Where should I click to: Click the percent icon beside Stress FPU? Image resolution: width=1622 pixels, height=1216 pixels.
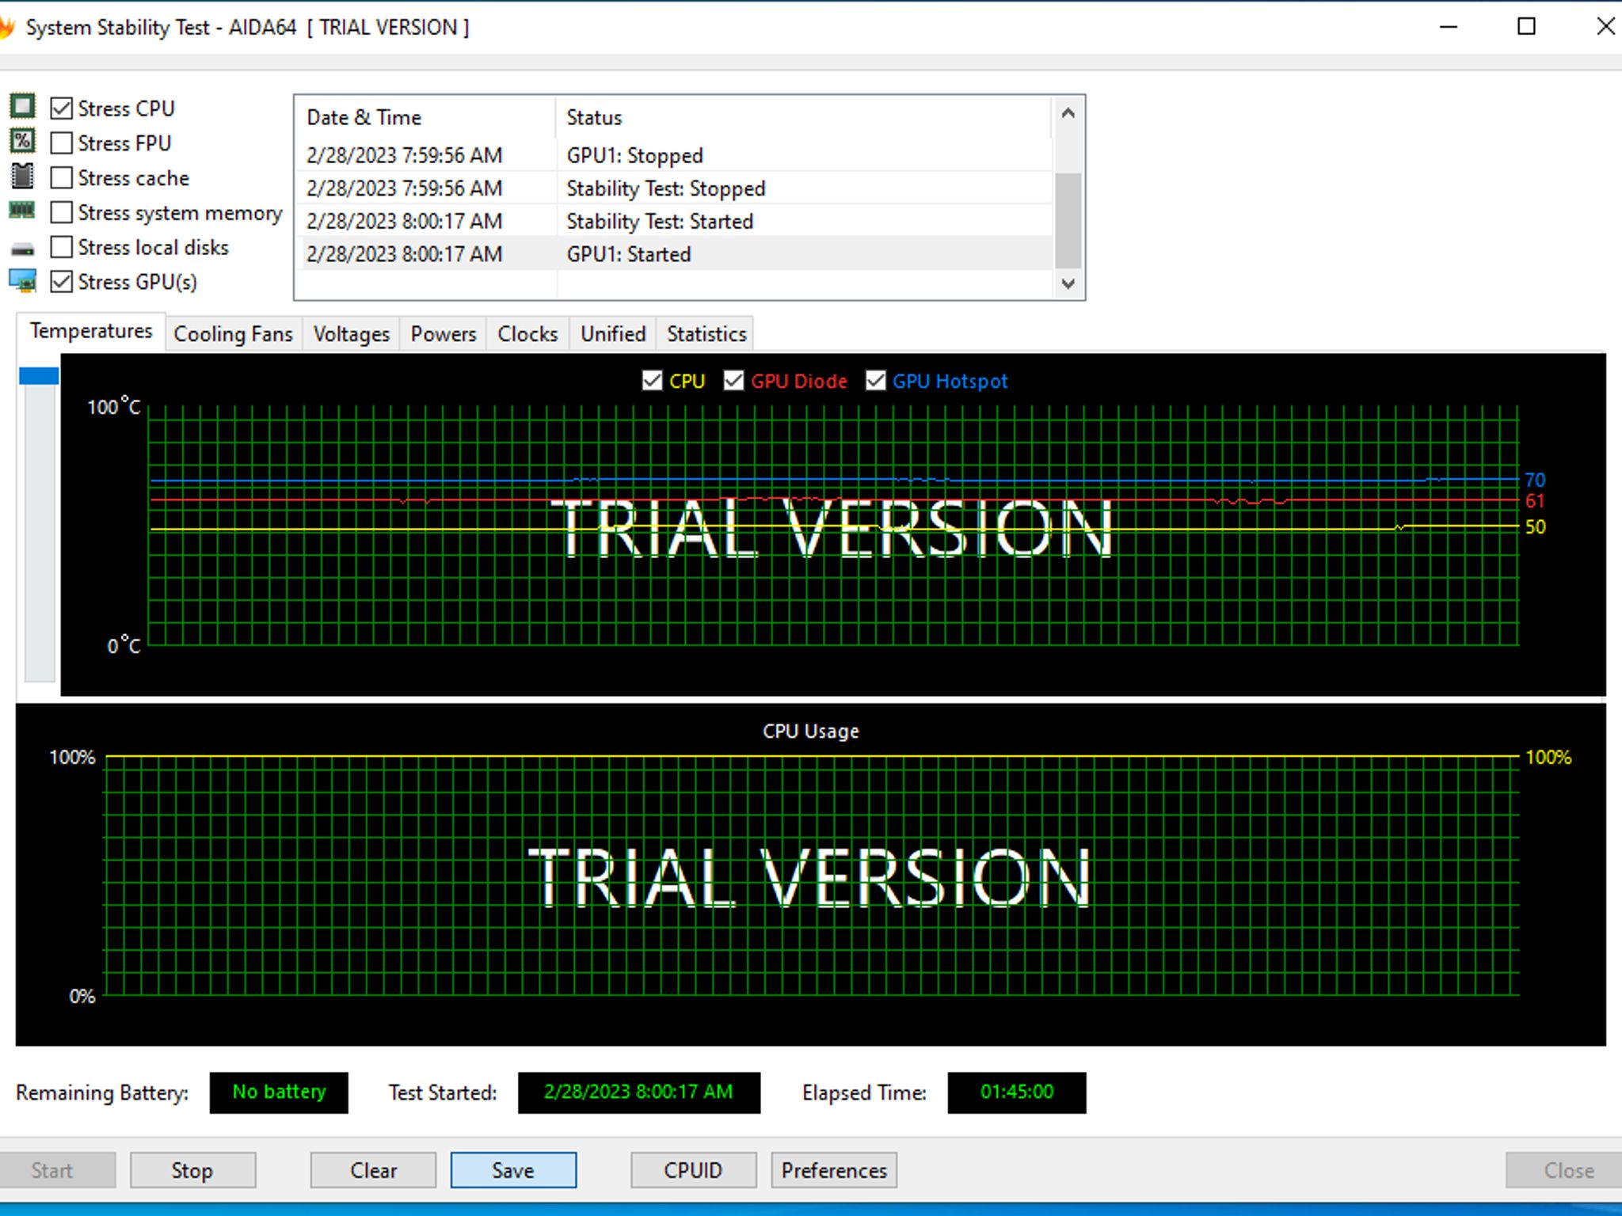pyautogui.click(x=22, y=141)
